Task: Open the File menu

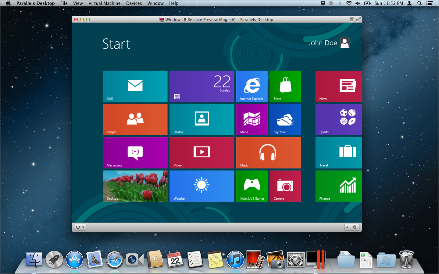Action: click(x=64, y=3)
